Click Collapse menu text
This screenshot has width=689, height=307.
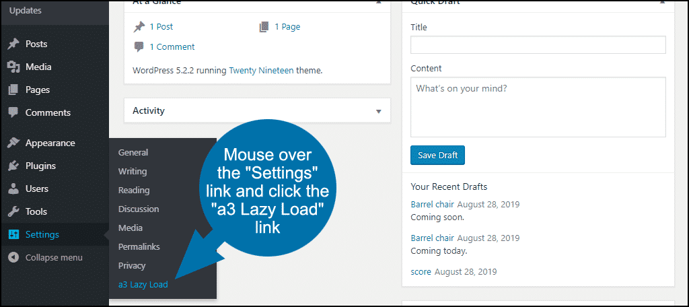click(54, 257)
